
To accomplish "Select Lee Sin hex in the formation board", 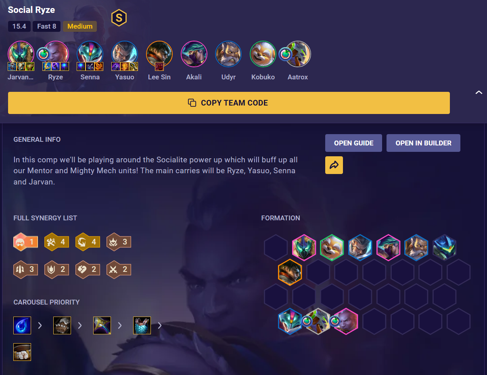I will click(x=290, y=272).
